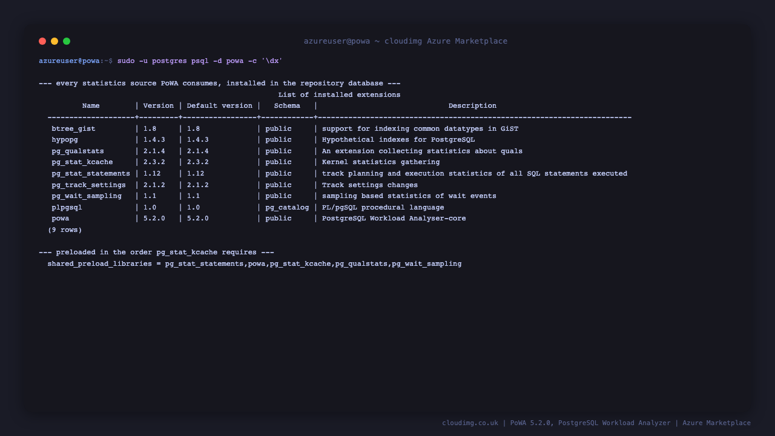This screenshot has height=436, width=775.
Task: Select the 'Description' column header
Action: click(472, 106)
